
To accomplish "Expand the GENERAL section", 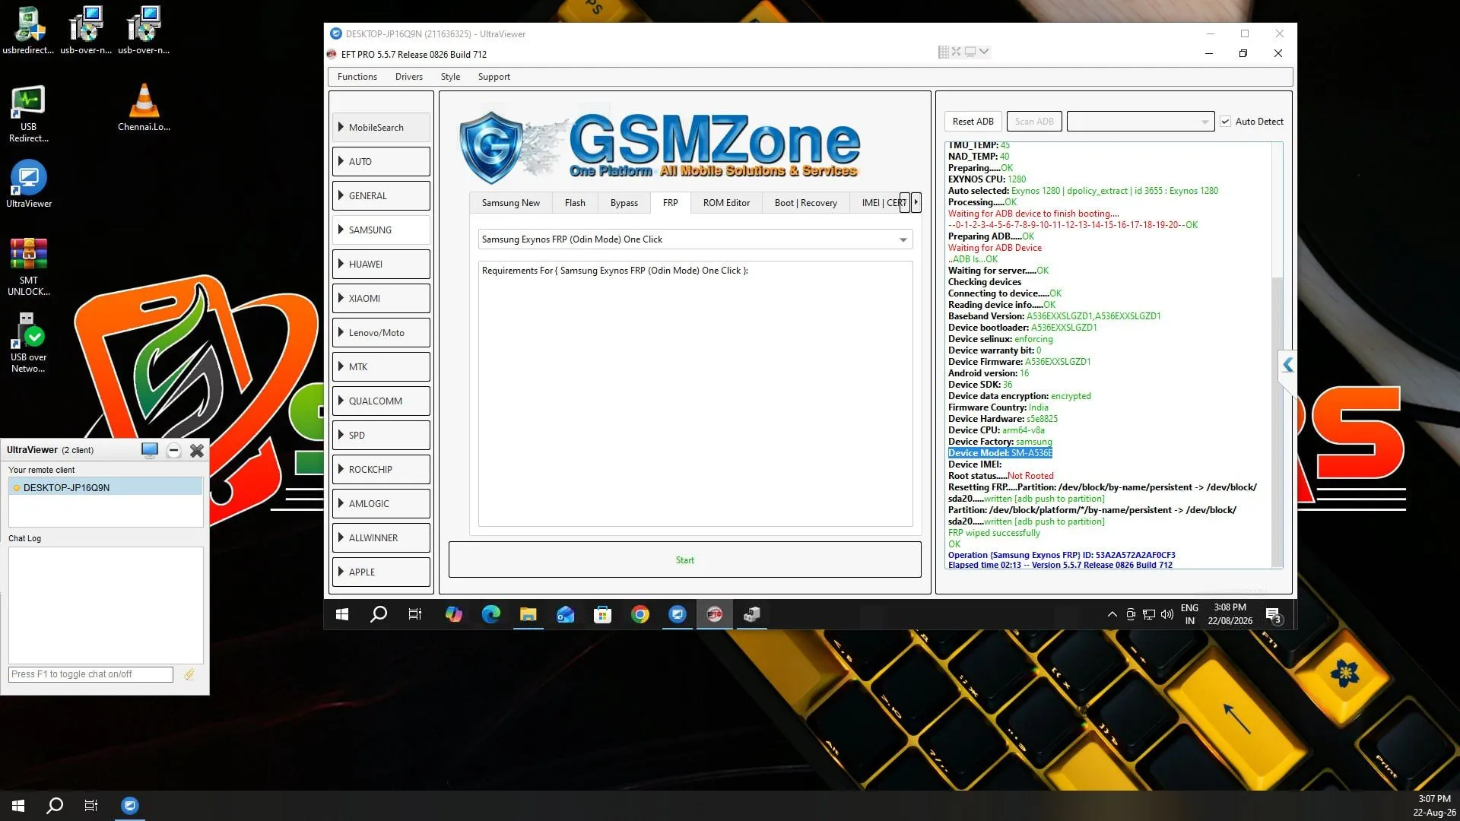I will [x=381, y=196].
